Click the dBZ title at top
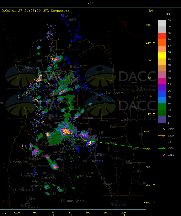181x216 pixels. point(90,4)
